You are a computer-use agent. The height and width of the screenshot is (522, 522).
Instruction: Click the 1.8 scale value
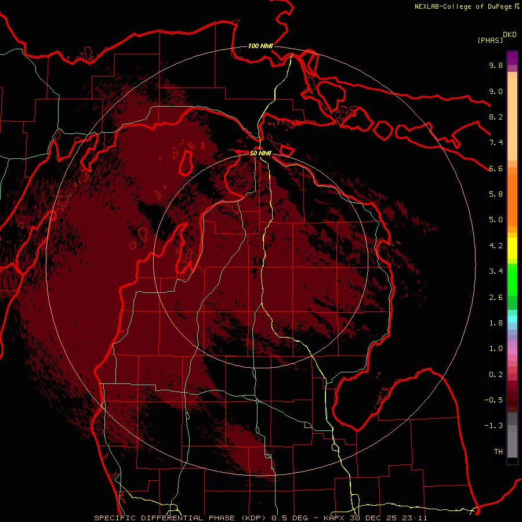click(x=496, y=323)
